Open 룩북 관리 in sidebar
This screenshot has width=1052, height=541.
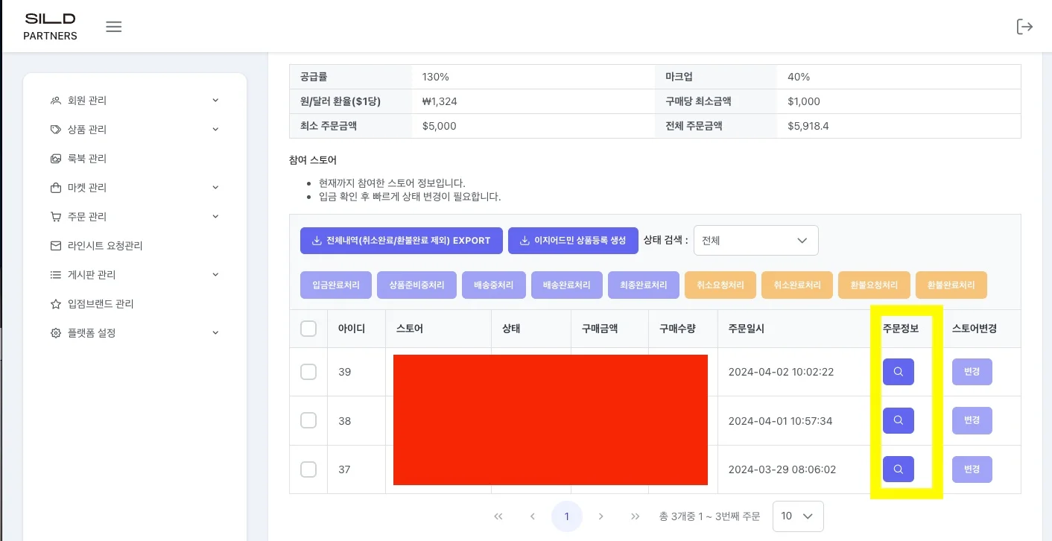tap(87, 159)
